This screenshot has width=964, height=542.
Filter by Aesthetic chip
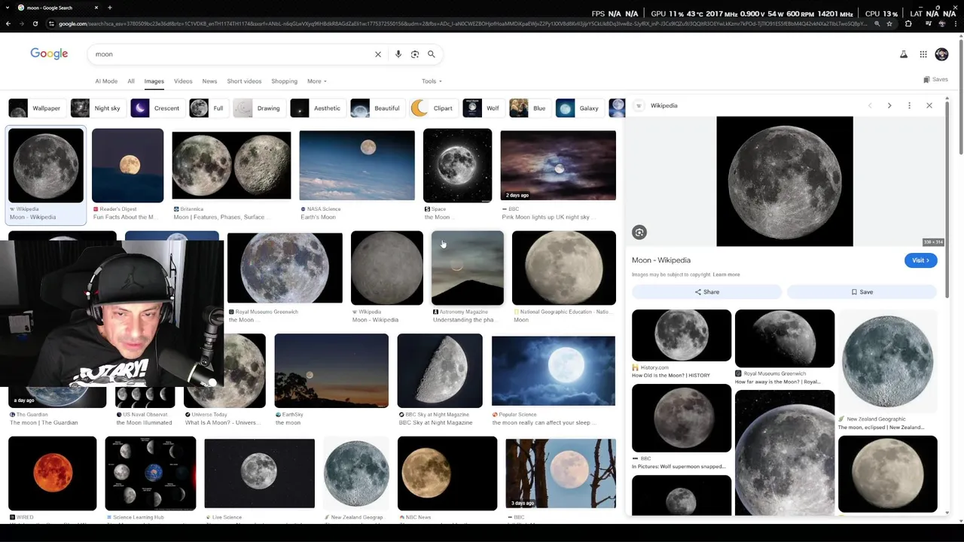[x=316, y=108]
